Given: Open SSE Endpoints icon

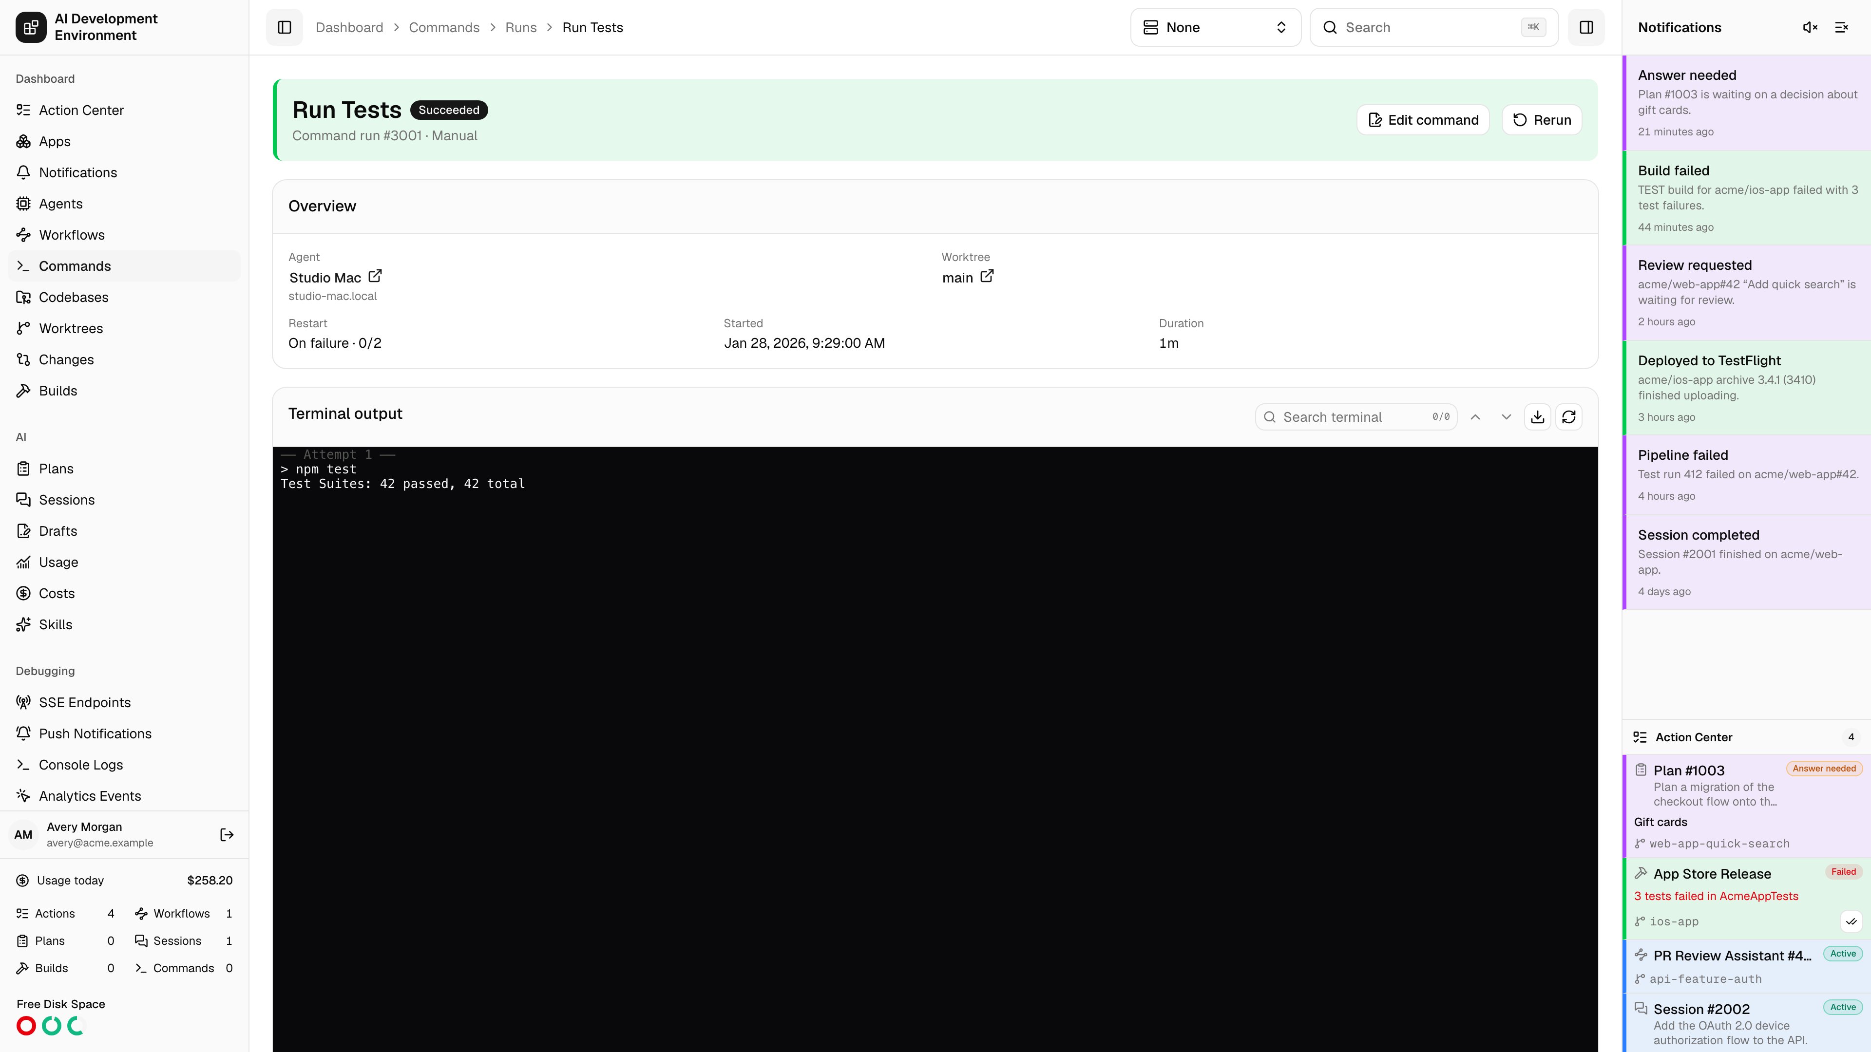Looking at the screenshot, I should 23,703.
